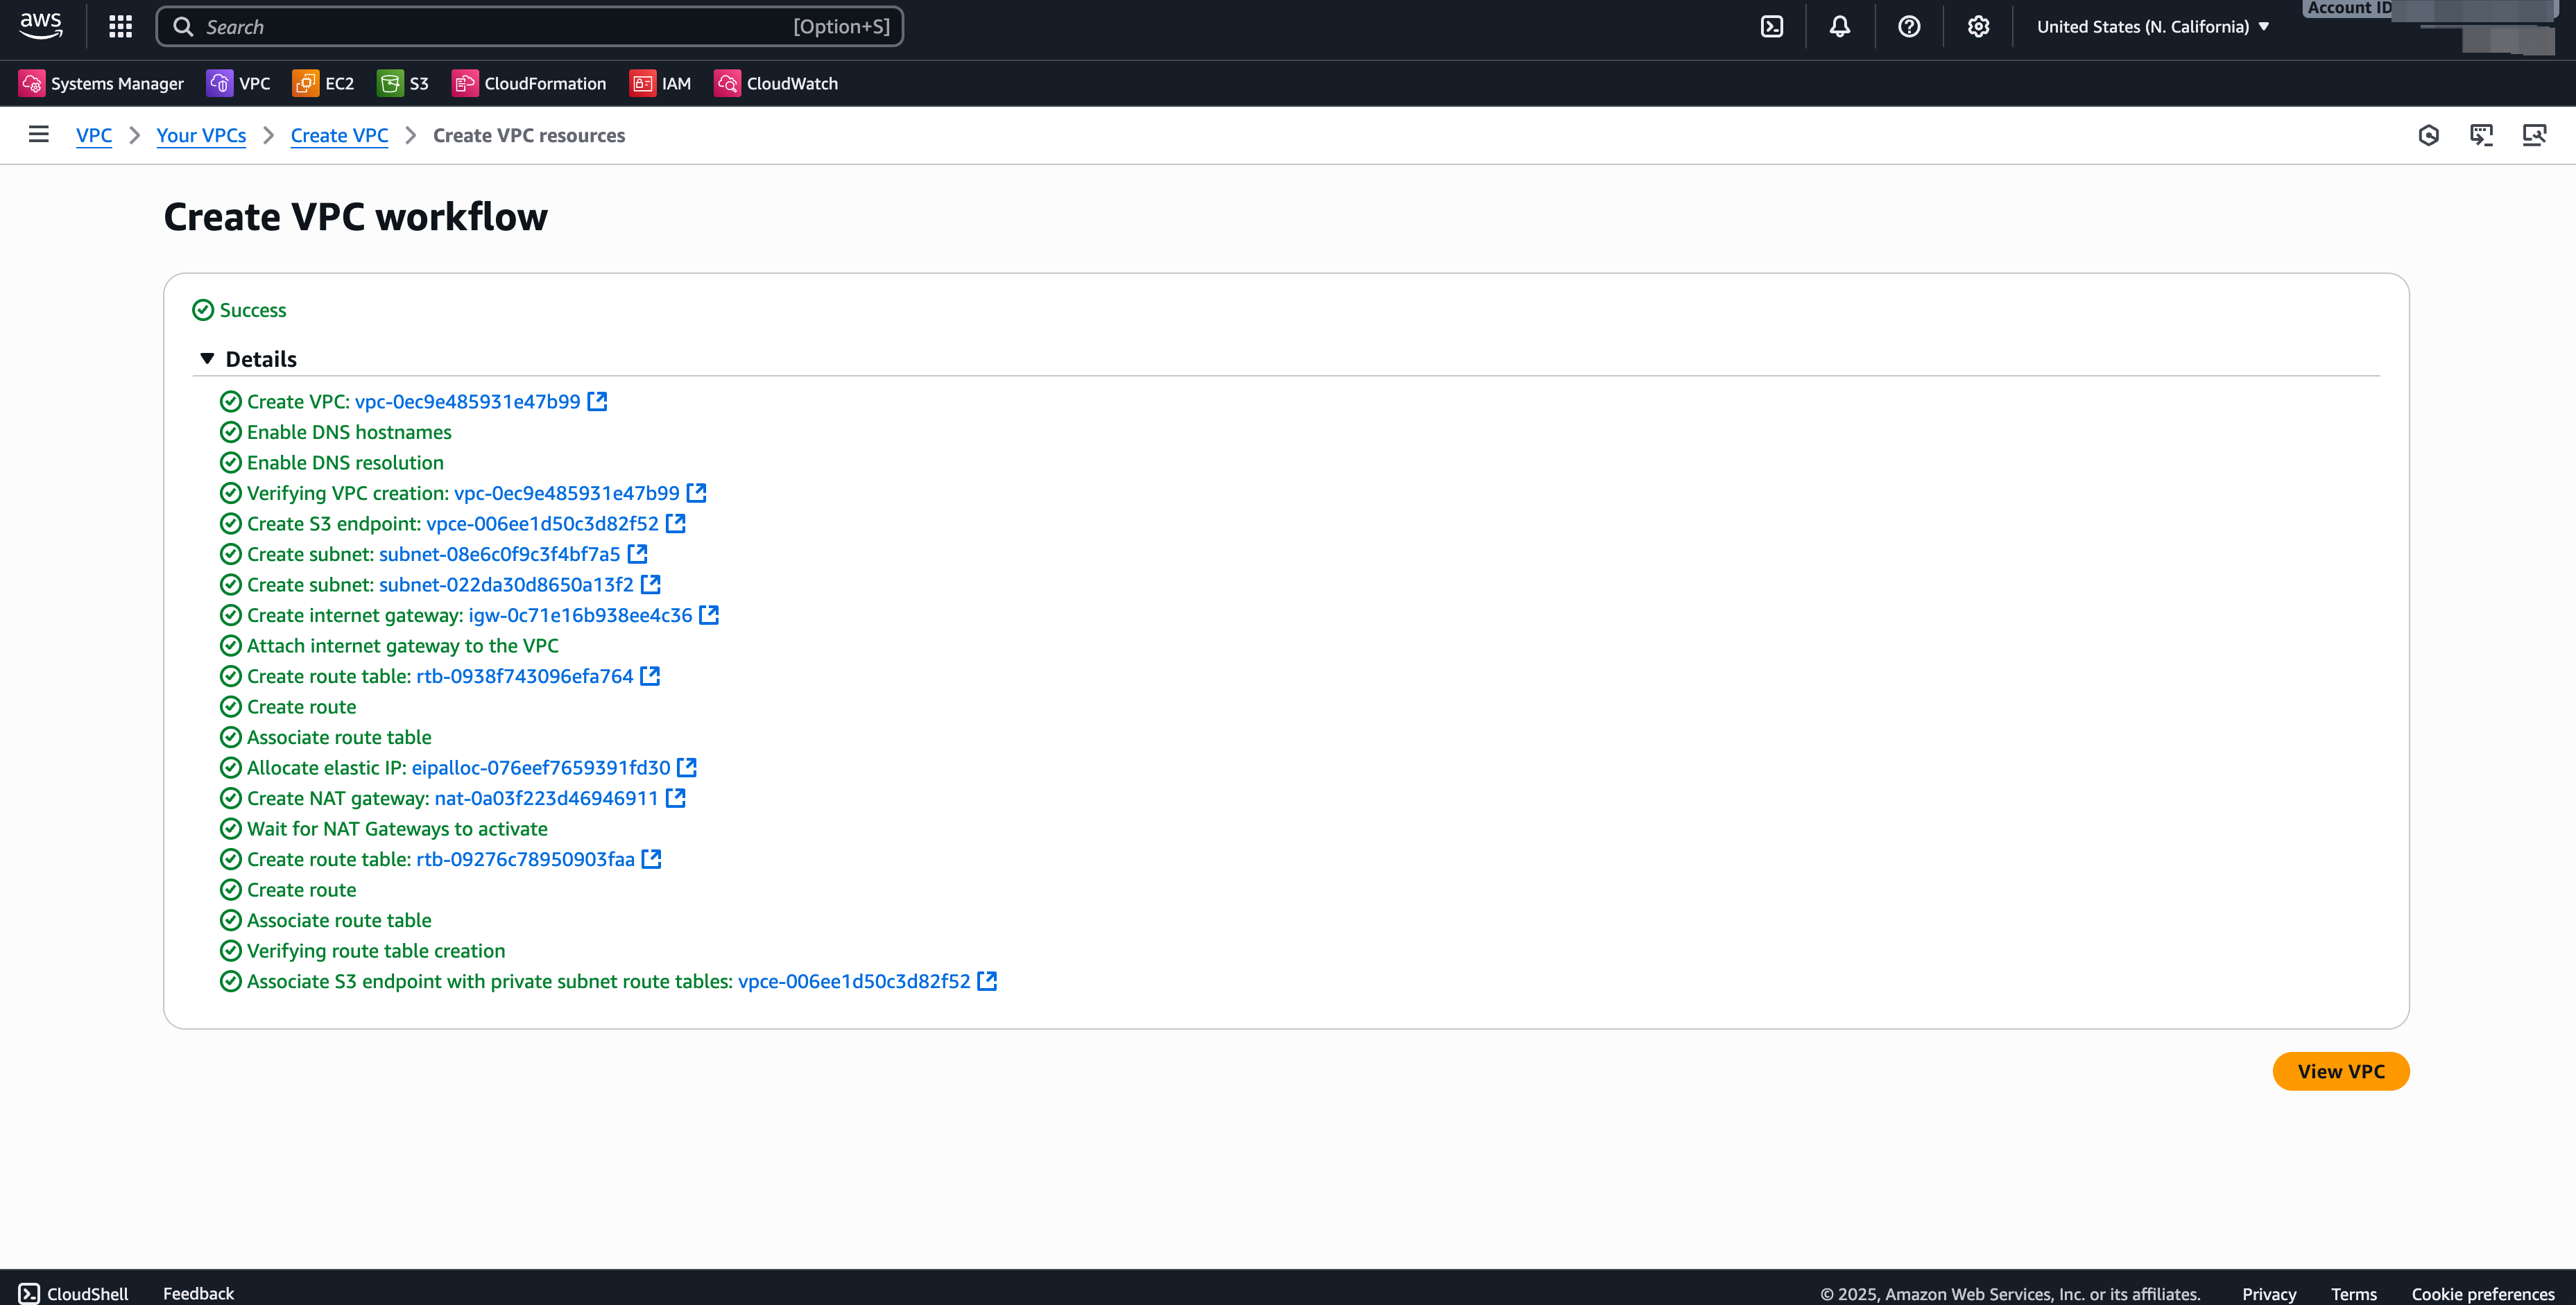Open the CloudFormation favorites shortcut

click(x=529, y=83)
